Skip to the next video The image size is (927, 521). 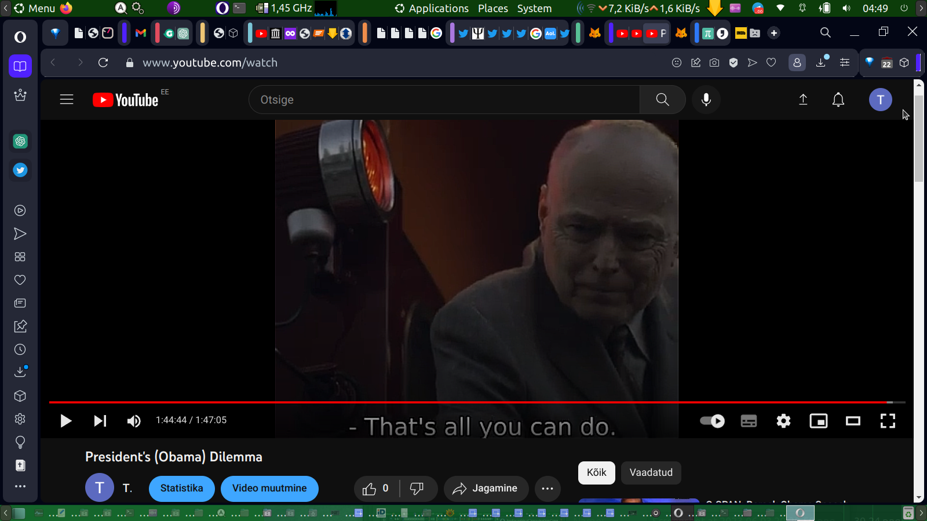click(100, 421)
